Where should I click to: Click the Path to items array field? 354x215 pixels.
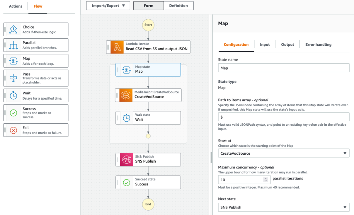[x=283, y=116]
